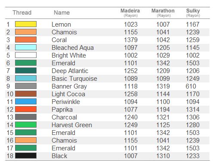The image size is (215, 165).
Task: Click Sulky code 610 for Banner Gray
Action: [191, 86]
